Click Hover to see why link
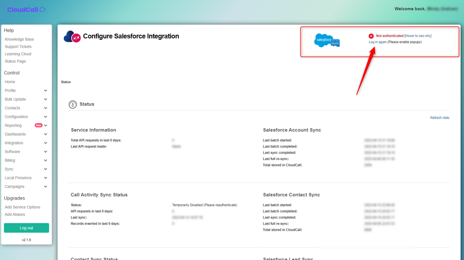The width and height of the screenshot is (464, 260). pos(418,36)
